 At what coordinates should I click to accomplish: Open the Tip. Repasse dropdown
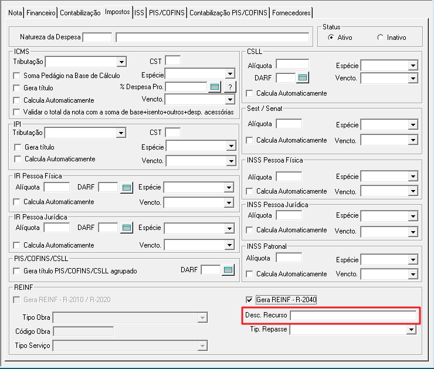tap(411, 330)
